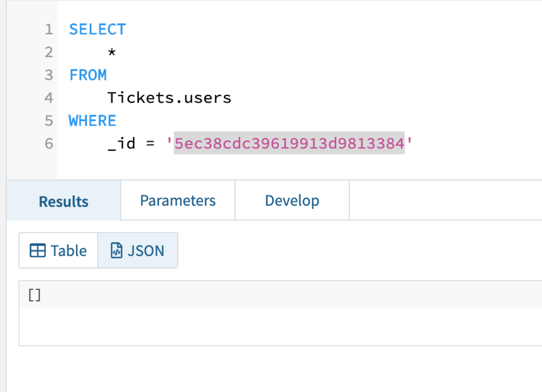Viewport: 542px width, 392px height.
Task: Click line number 1 in gutter
Action: click(x=49, y=29)
